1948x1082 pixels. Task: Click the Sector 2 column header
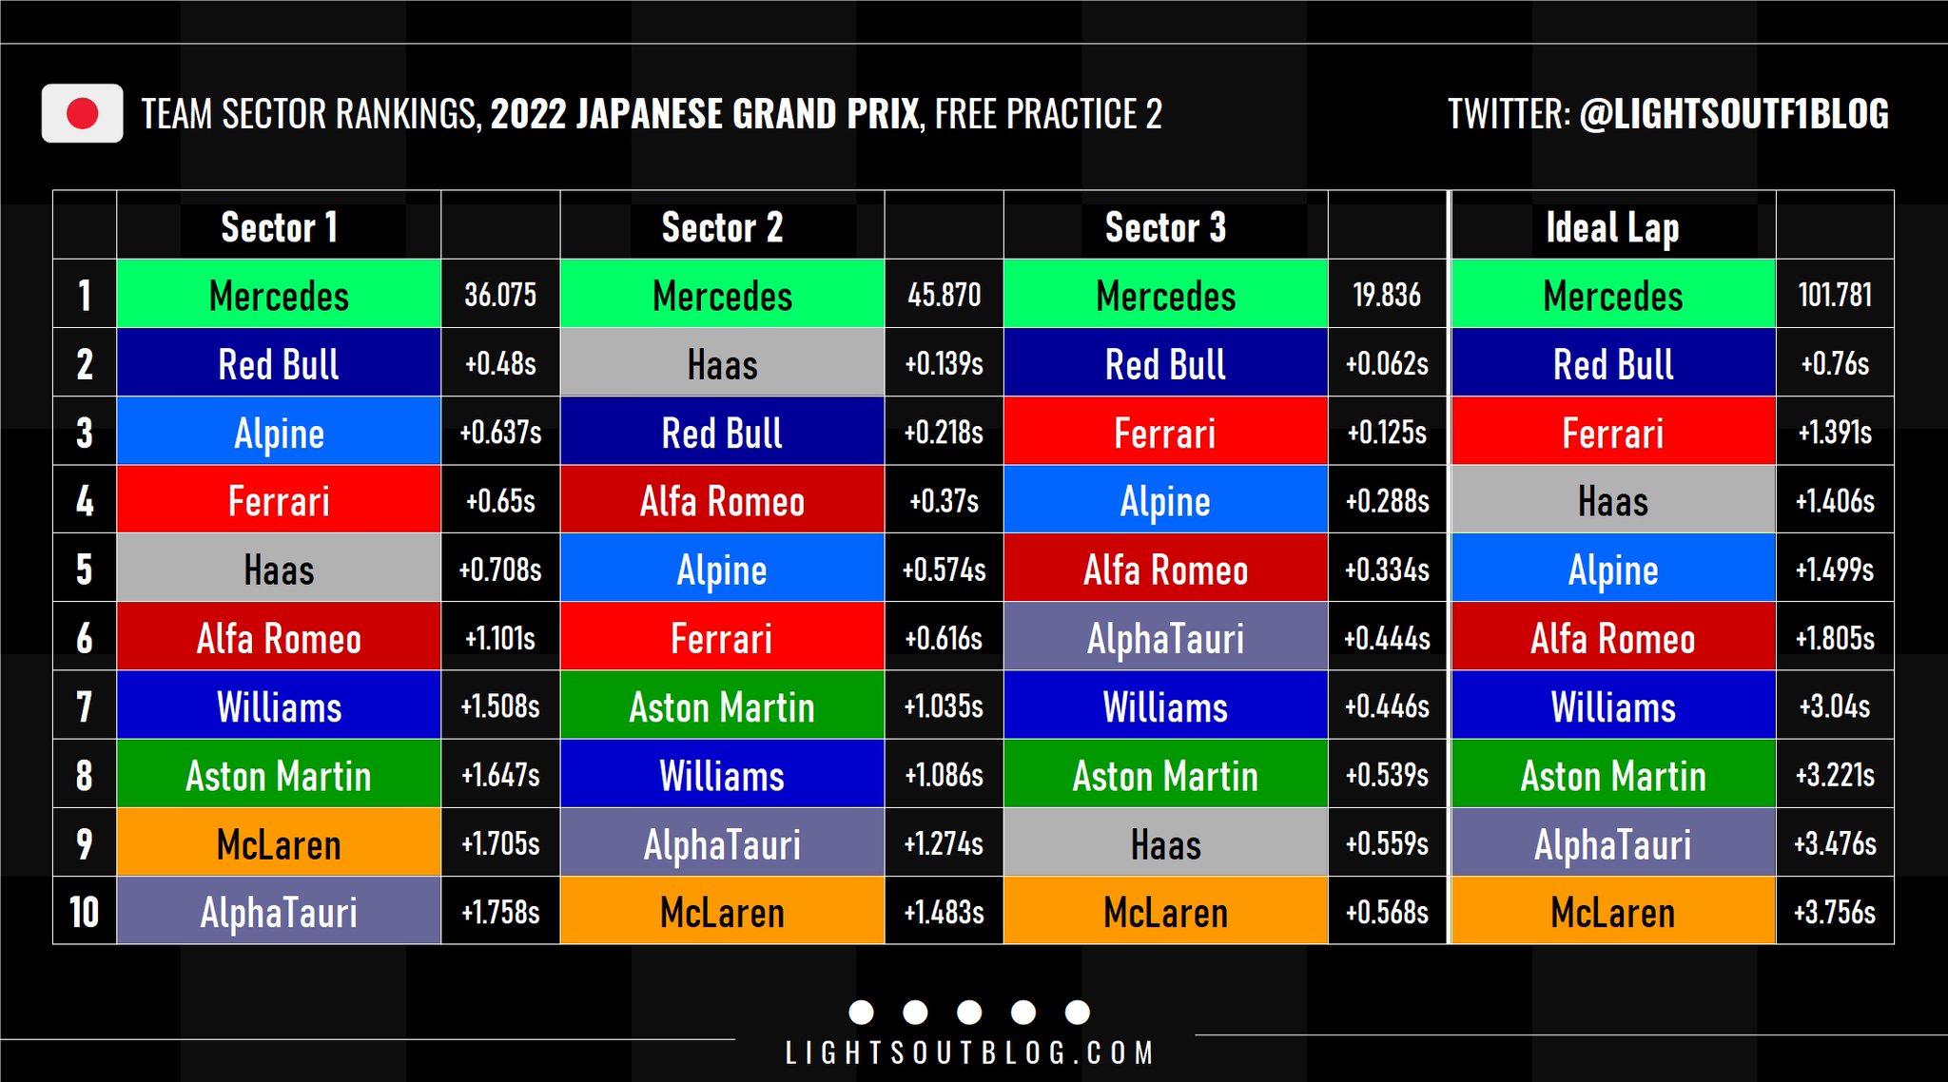(x=722, y=227)
